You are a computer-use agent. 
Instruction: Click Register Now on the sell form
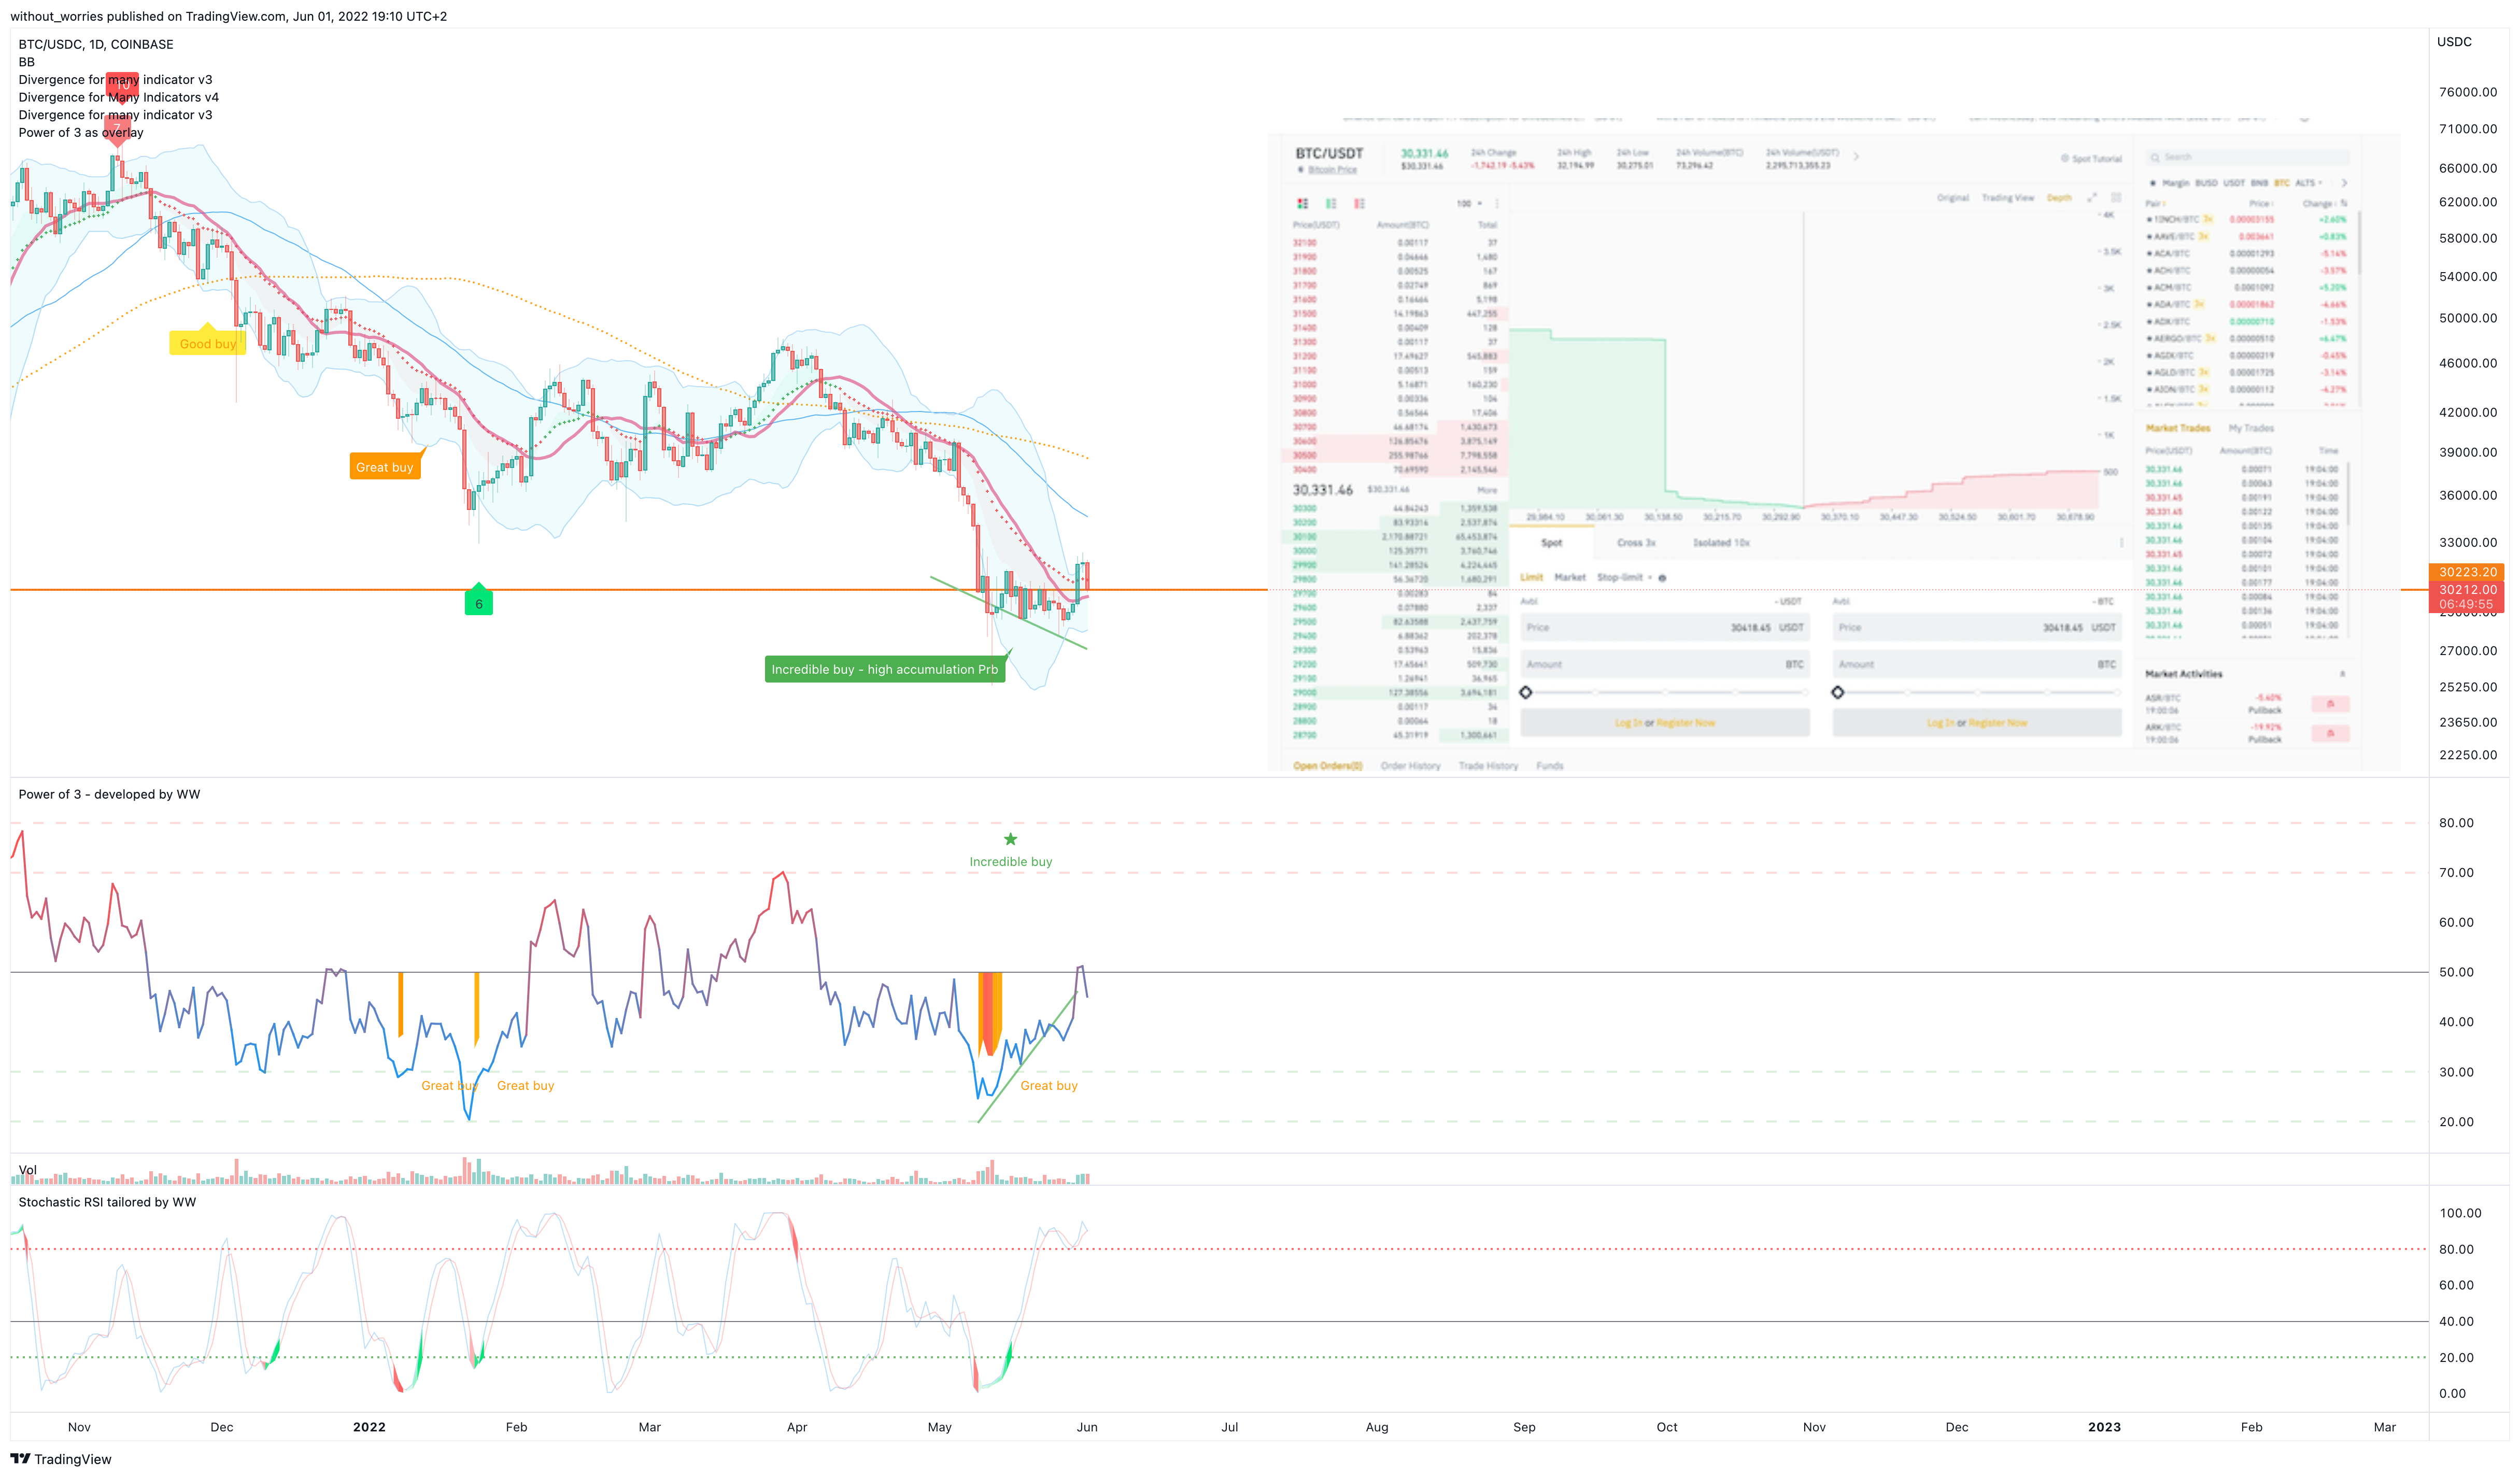click(1997, 723)
